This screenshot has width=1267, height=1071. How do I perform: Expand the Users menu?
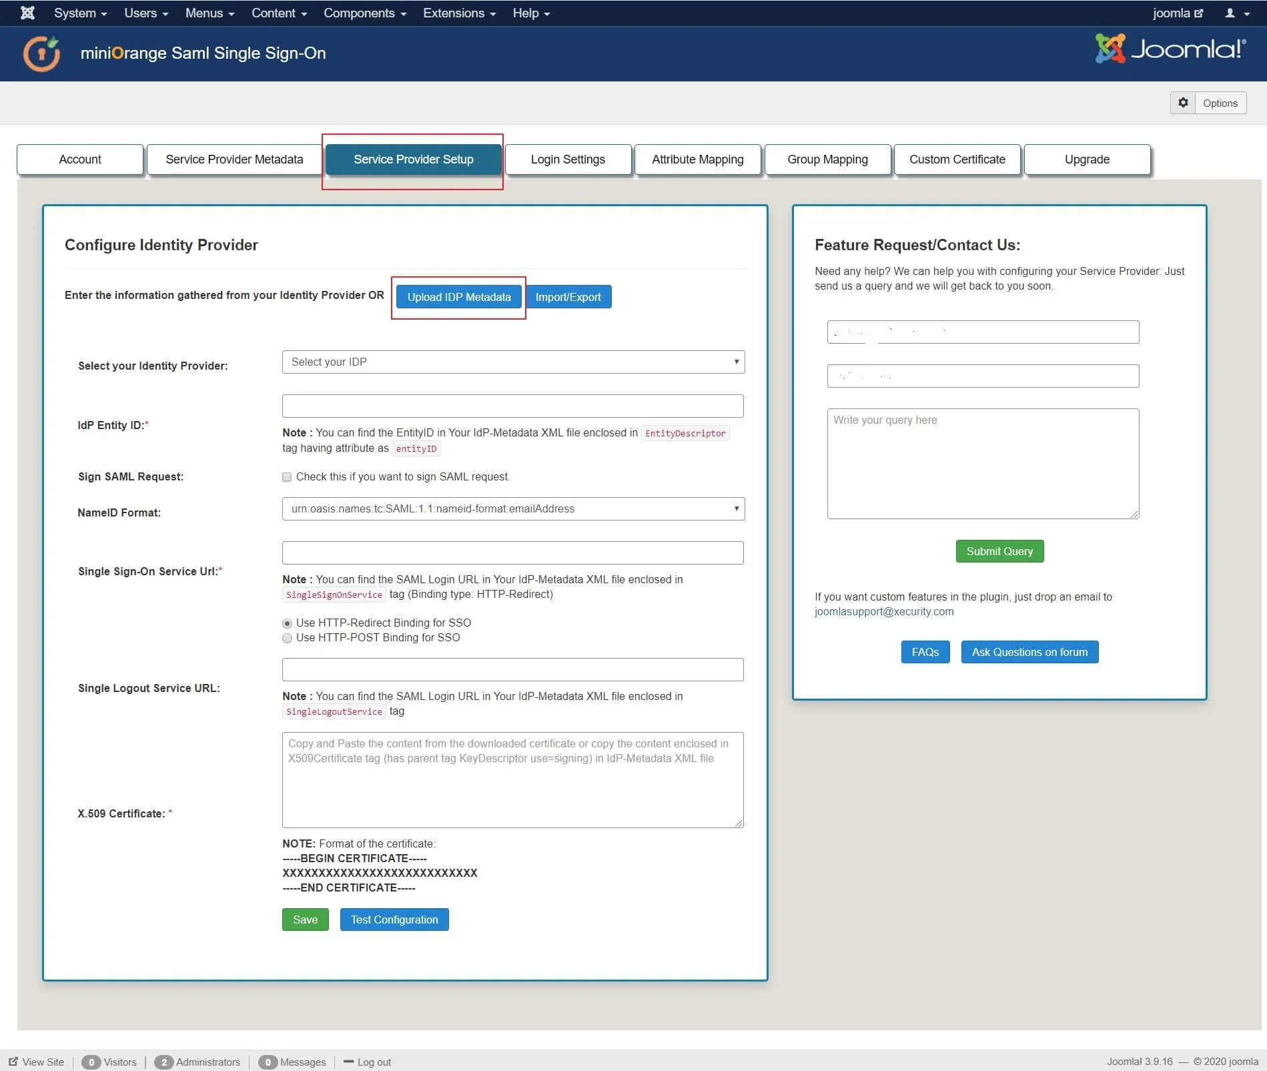(146, 13)
